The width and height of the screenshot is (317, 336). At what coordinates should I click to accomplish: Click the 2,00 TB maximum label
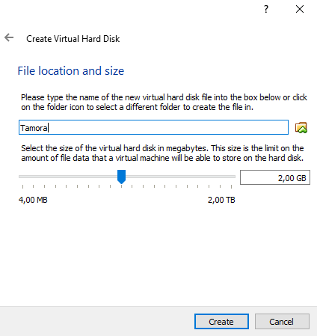pos(221,200)
